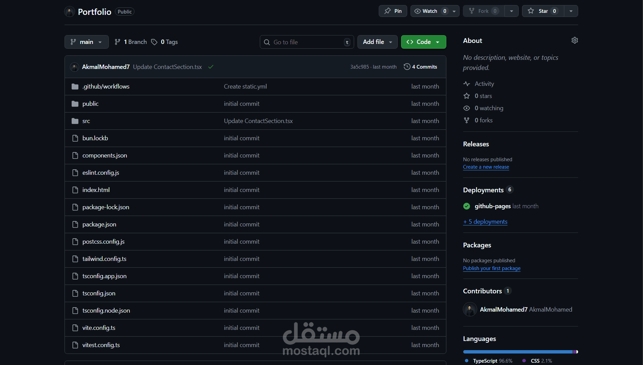This screenshot has width=643, height=365.
Task: Click the file icon beside tsconfig.json
Action: pyautogui.click(x=75, y=293)
